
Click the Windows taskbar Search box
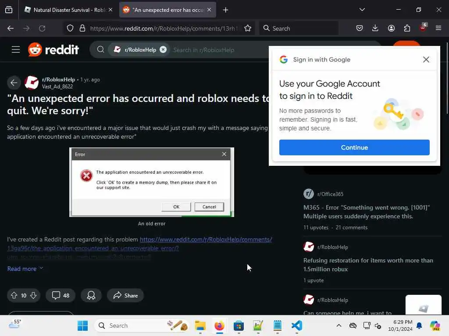pyautogui.click(x=142, y=325)
